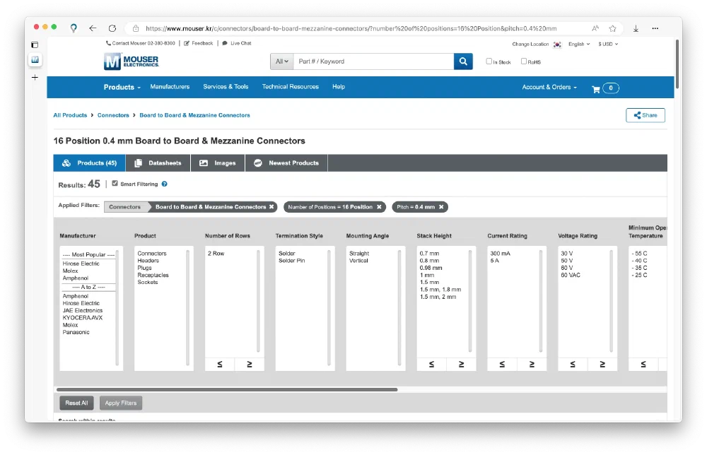Click the Smart Filtering help icon

(165, 184)
